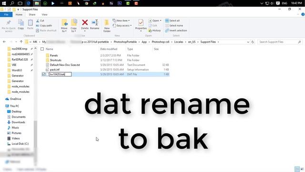Click Invert selection in the ribbon
This screenshot has height=172, width=305.
tap(176, 31)
